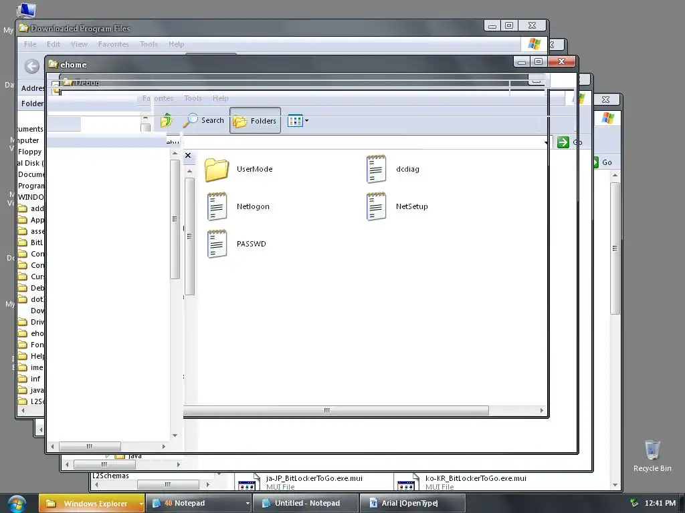Select L2Schemas folder in back window tree
Viewport: 685px width, 513px height.
click(x=110, y=476)
